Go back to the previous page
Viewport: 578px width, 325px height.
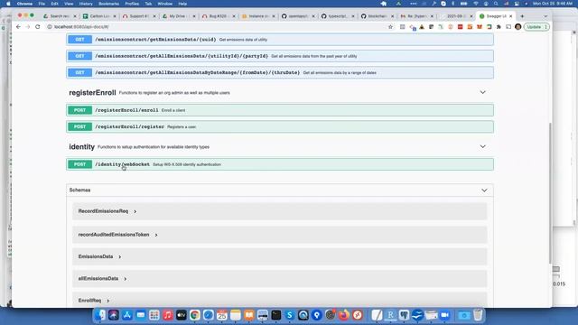18,27
